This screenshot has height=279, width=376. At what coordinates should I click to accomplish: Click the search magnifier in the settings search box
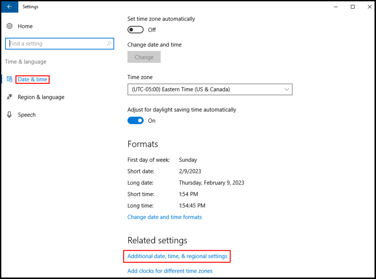click(109, 43)
